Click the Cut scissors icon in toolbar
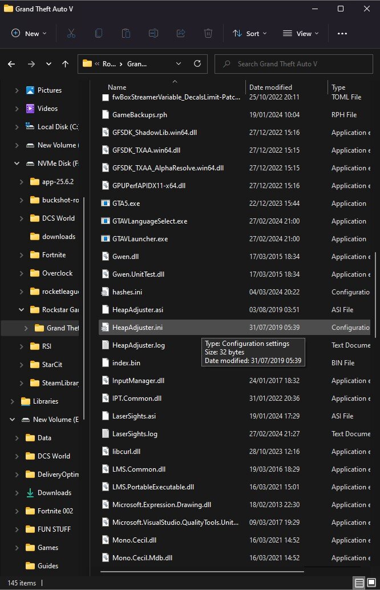Viewport: 380px width, 590px height. [x=71, y=34]
